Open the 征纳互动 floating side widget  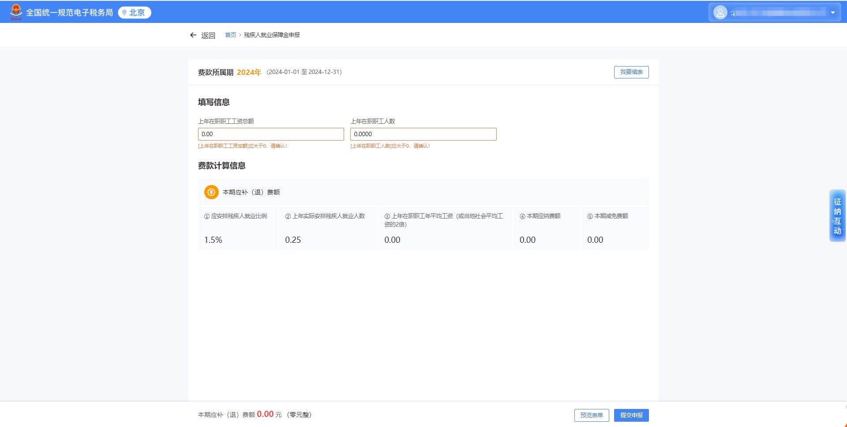point(837,216)
